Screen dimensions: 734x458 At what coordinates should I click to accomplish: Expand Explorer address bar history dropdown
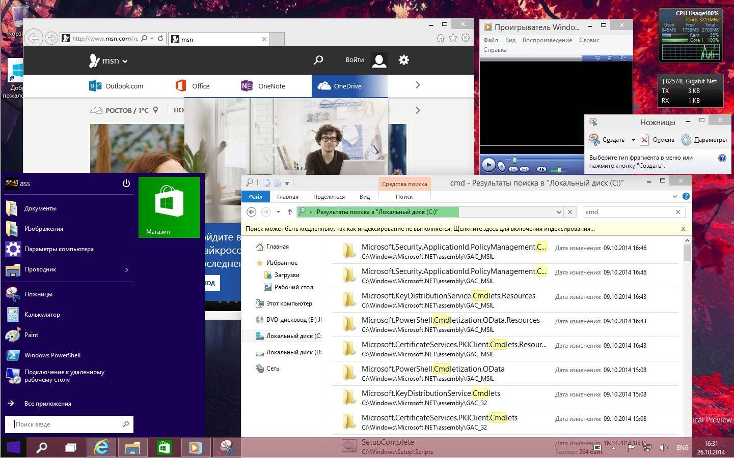pyautogui.click(x=559, y=212)
